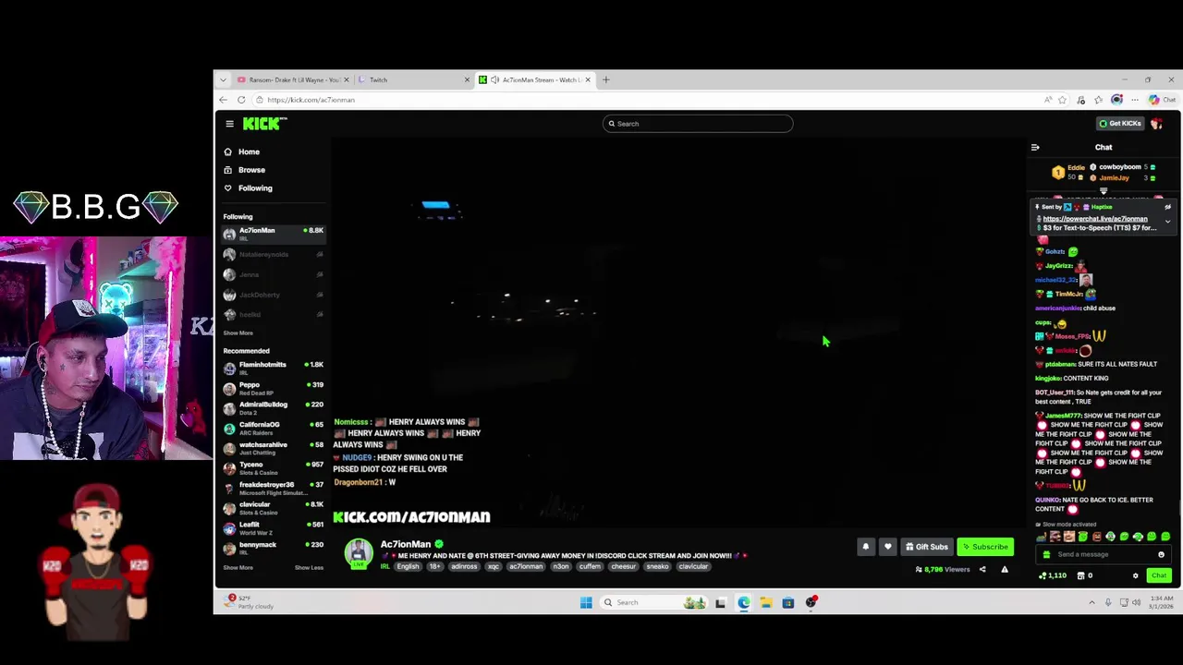
Task: Click the Gift Subs button
Action: tap(927, 547)
